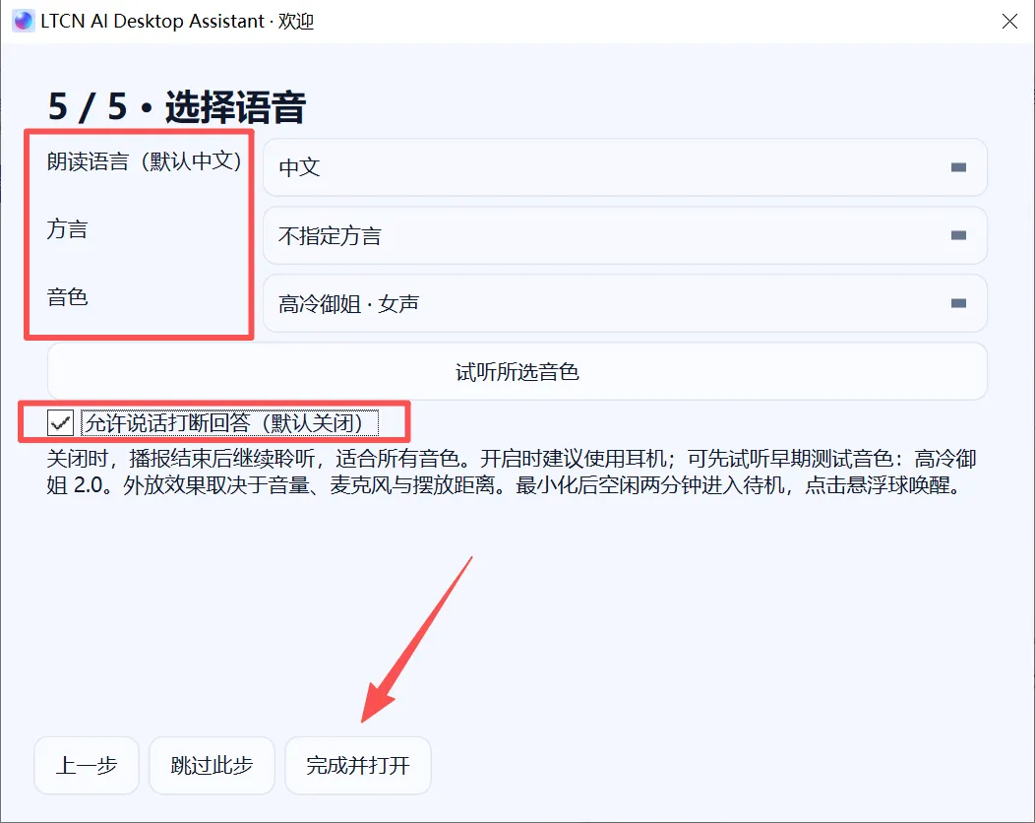This screenshot has width=1035, height=823.
Task: Click the 跳过此步 button
Action: click(212, 765)
